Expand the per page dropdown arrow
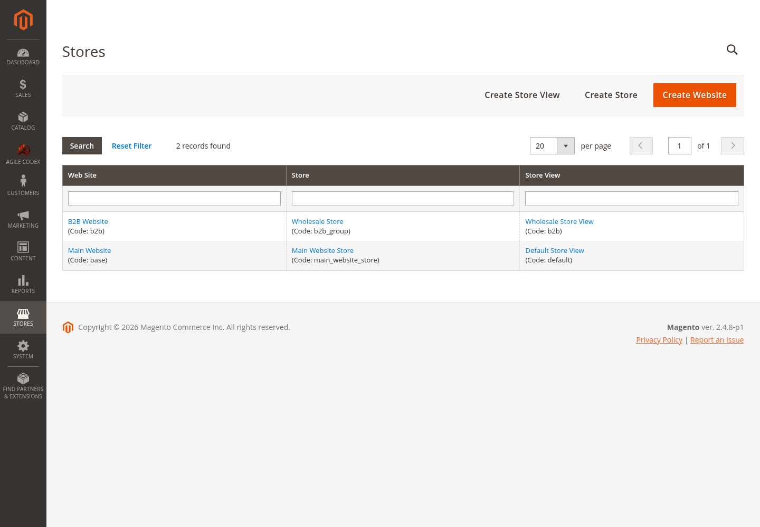The image size is (760, 527). point(566,146)
